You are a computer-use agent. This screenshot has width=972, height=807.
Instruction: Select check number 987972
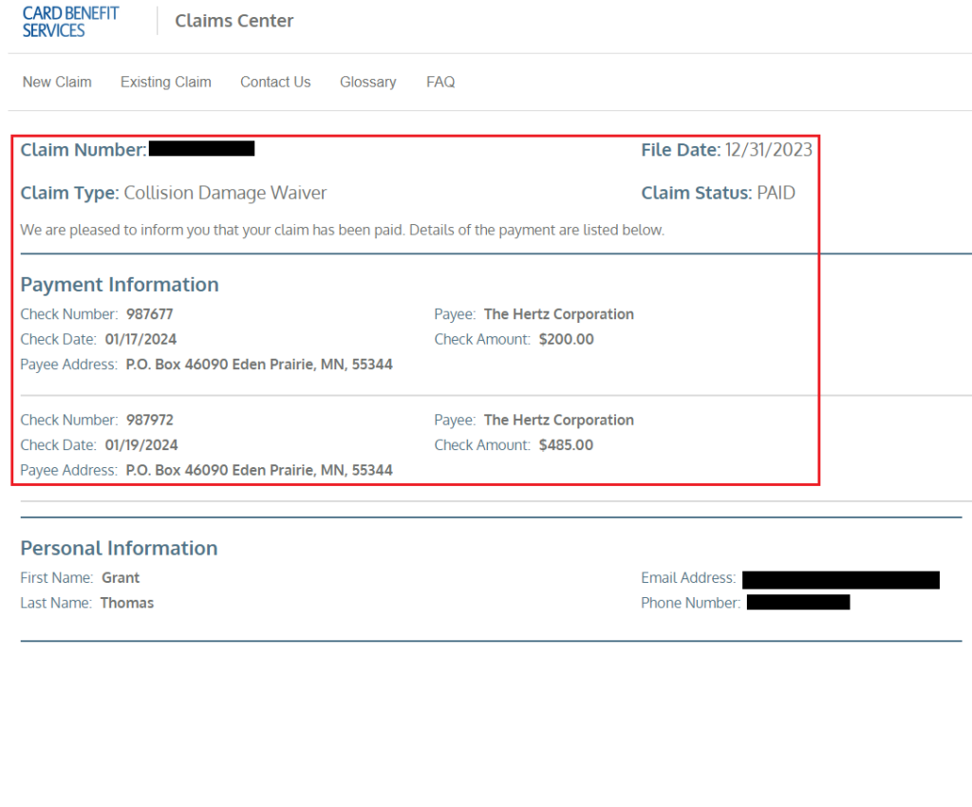coord(150,420)
